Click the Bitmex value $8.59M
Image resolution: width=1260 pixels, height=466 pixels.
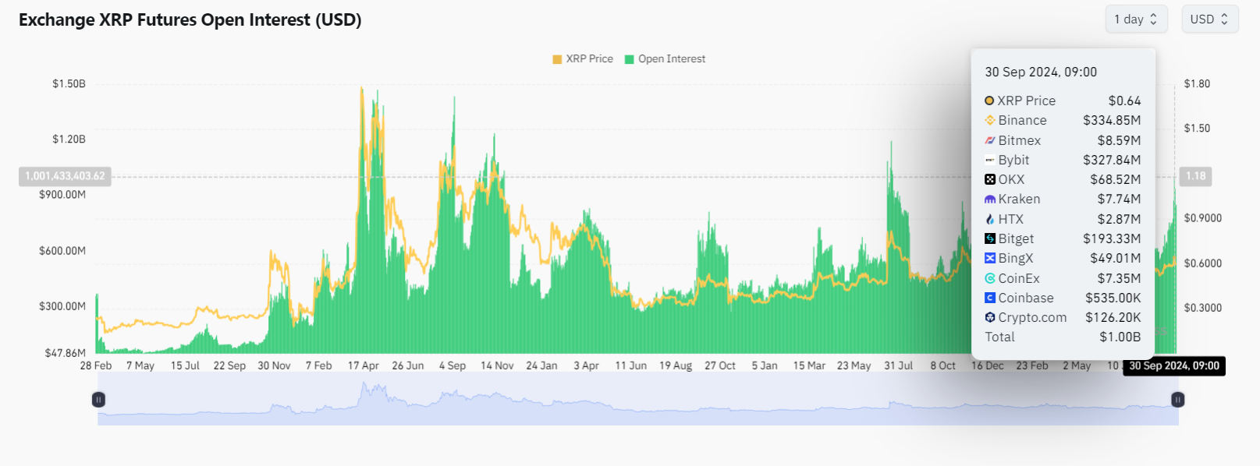tap(1119, 140)
